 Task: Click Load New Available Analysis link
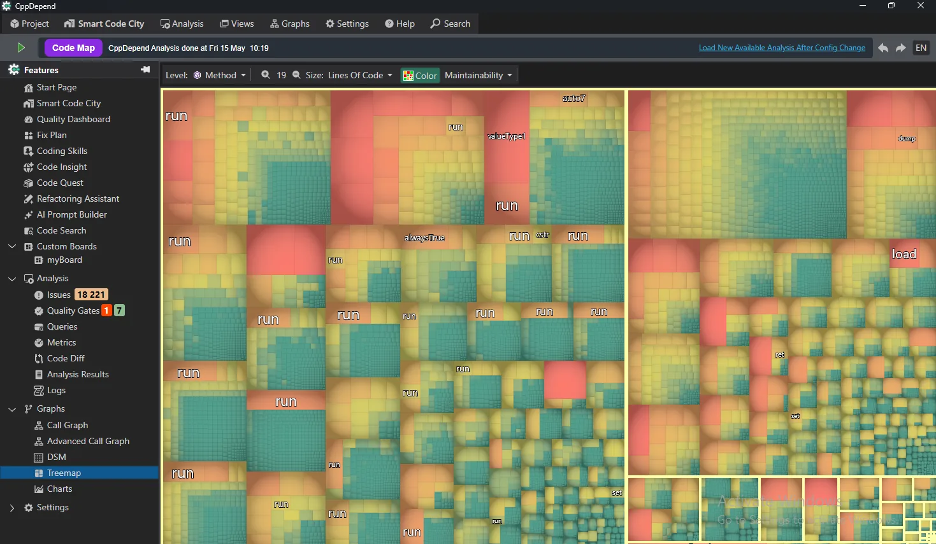pos(782,48)
